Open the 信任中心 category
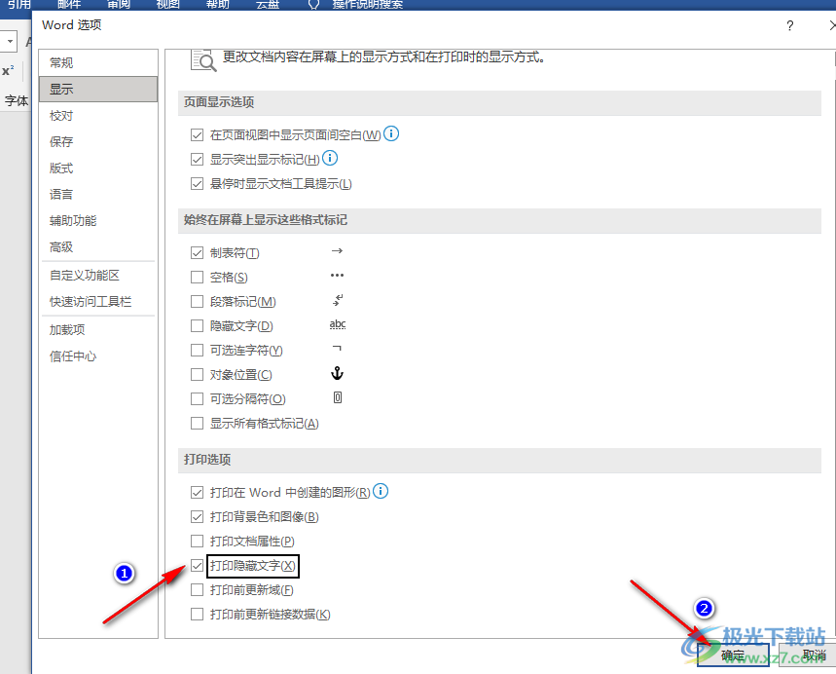 tap(73, 356)
